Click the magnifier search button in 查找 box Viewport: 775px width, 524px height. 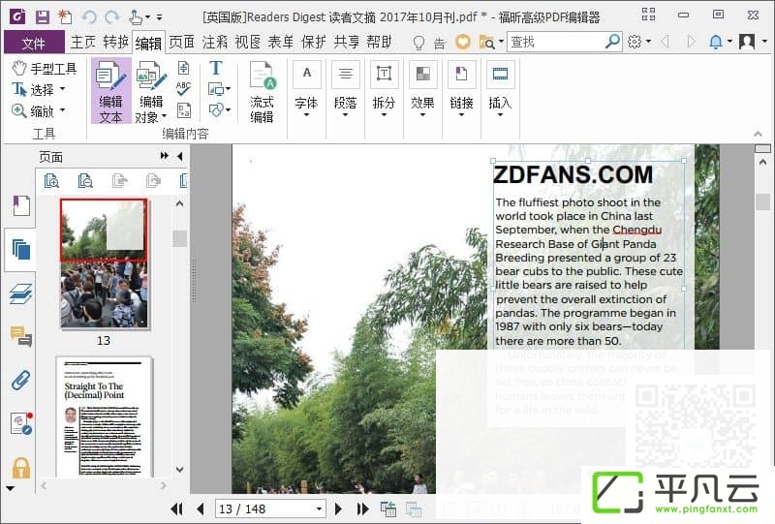point(612,42)
